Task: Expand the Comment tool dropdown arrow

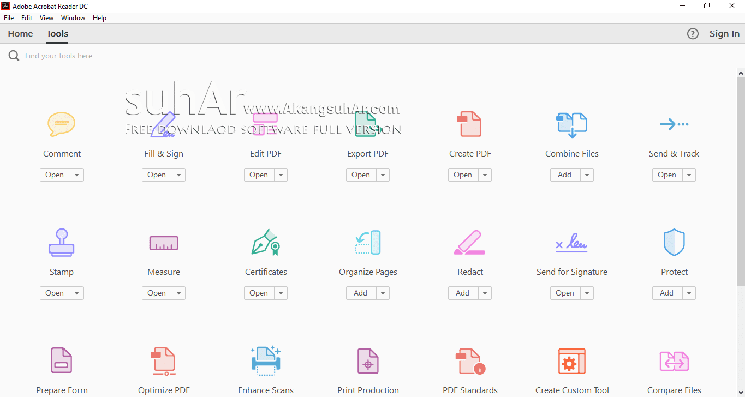Action: (x=76, y=175)
